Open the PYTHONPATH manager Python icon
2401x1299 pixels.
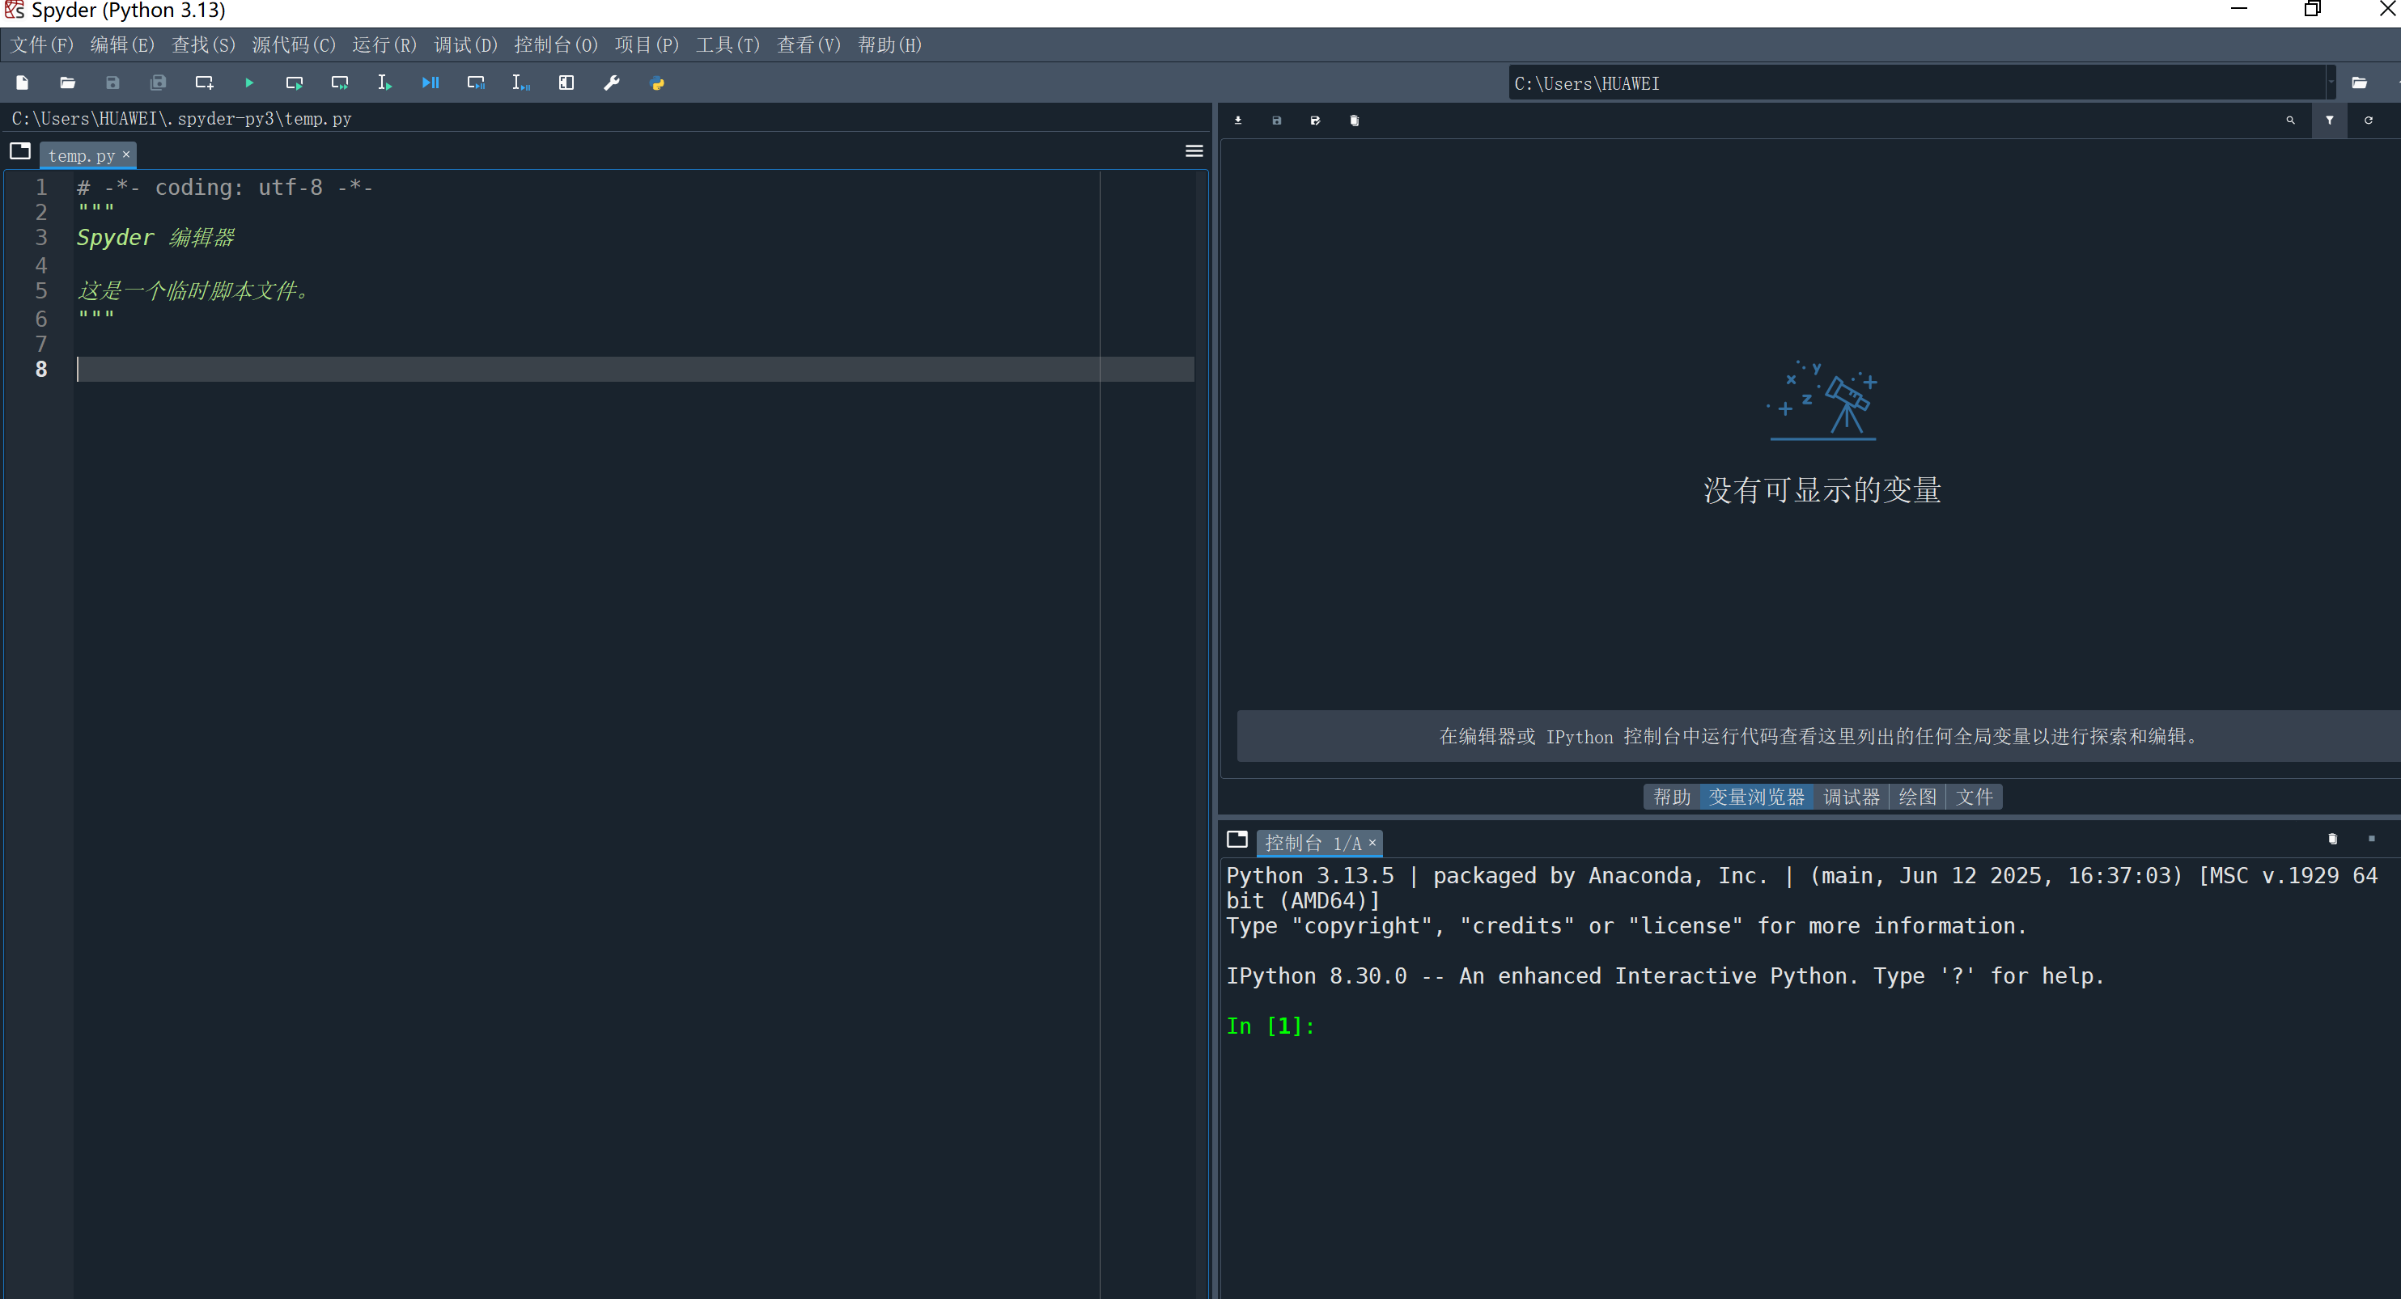(657, 83)
